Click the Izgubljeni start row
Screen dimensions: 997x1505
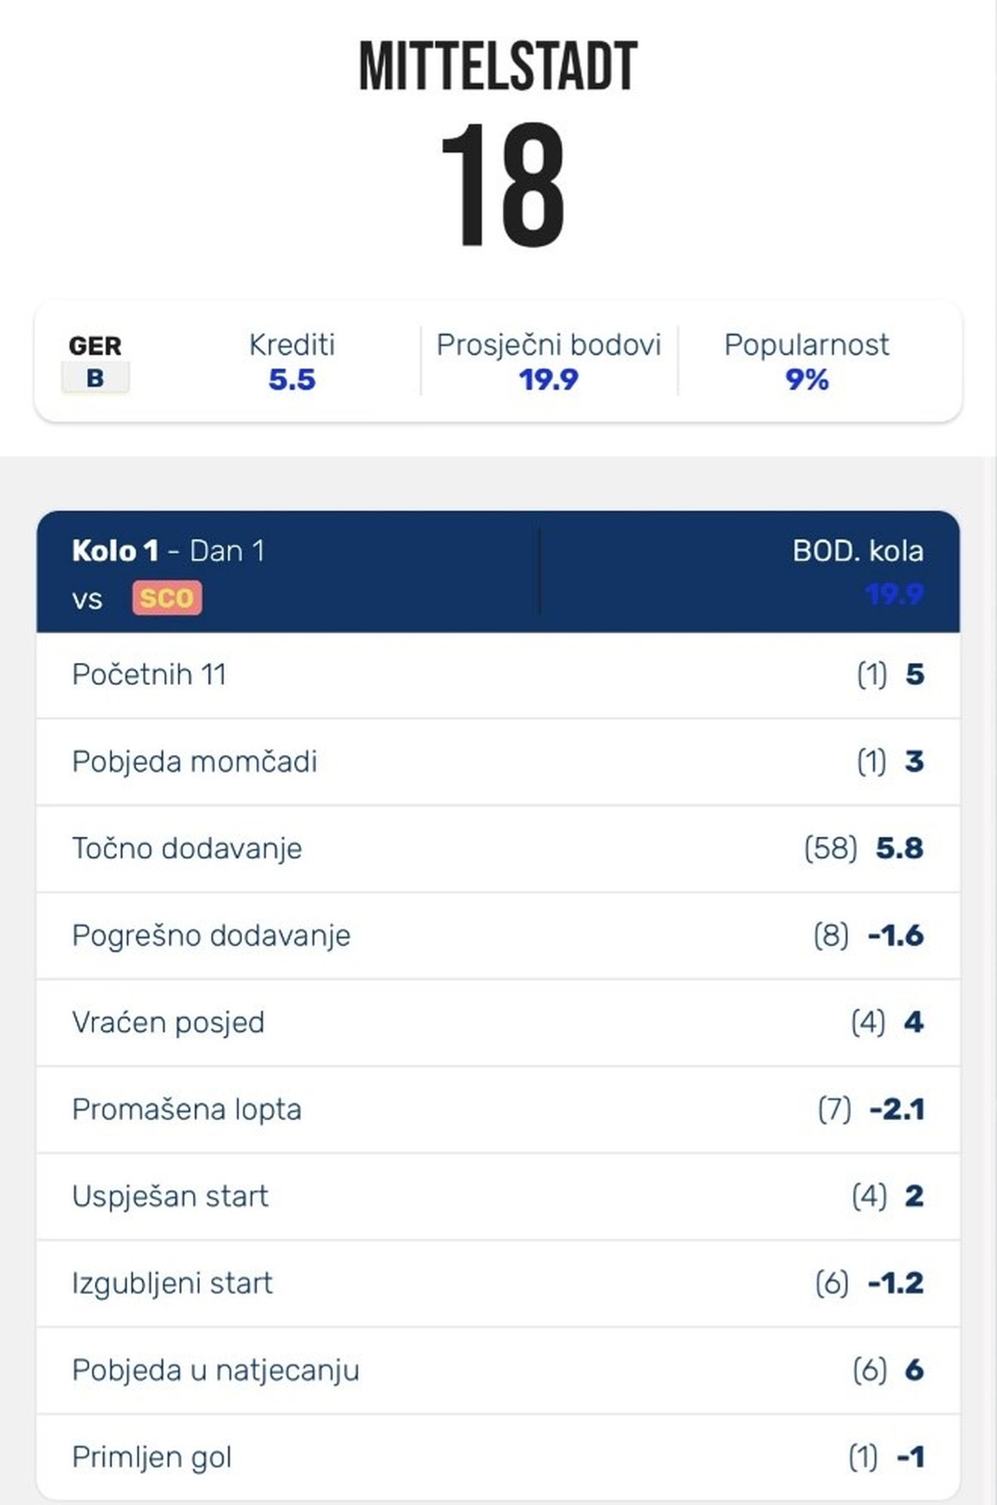coord(498,1284)
